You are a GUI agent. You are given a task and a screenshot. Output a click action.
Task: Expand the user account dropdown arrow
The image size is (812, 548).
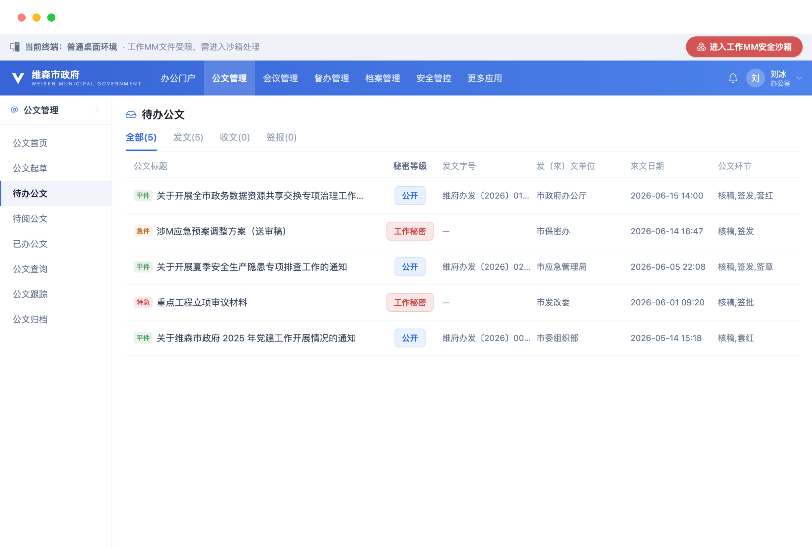tap(799, 78)
